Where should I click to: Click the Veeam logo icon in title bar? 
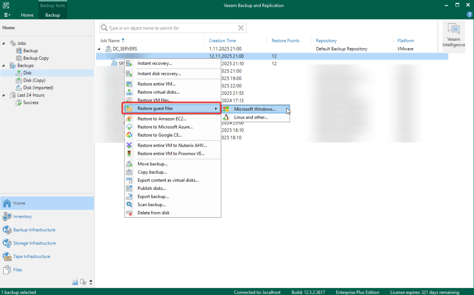6,5
